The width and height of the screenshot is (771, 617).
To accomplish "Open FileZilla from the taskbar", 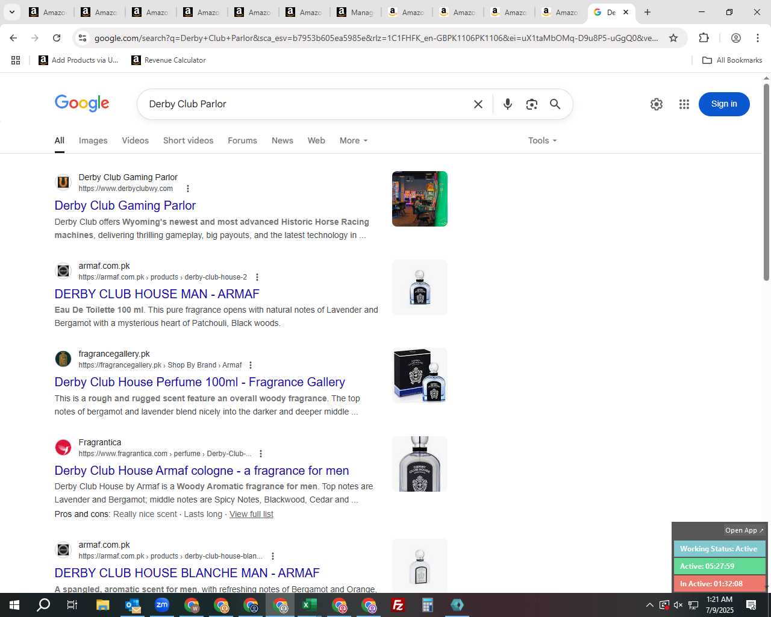I will coord(398,605).
